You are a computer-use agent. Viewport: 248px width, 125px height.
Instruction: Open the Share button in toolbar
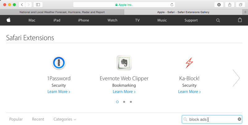pos(230,5)
